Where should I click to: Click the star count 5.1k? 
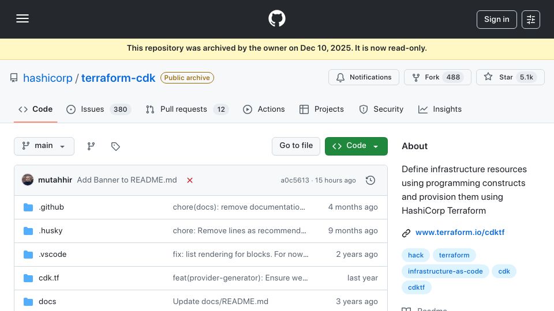pos(526,77)
